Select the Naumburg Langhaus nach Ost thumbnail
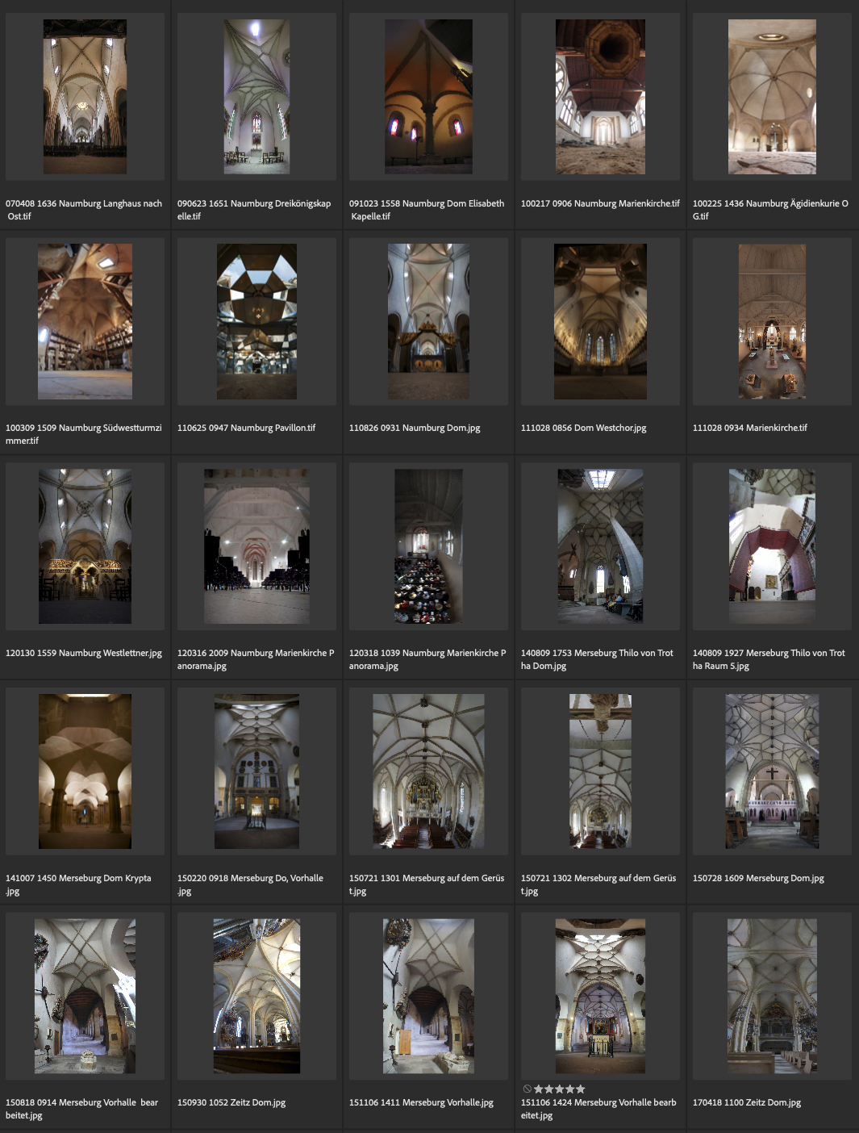Screen dimensions: 859x1133 pos(85,97)
